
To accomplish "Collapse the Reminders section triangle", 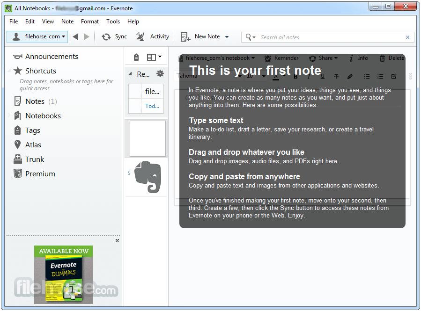I will point(130,74).
